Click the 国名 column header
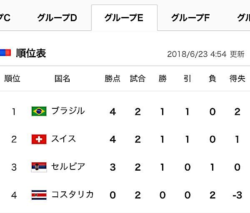Viewport: 250px width, 213px height. coord(62,78)
